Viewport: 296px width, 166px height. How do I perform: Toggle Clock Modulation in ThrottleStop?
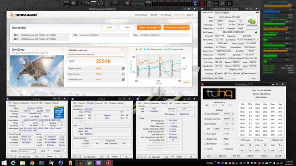205,114
